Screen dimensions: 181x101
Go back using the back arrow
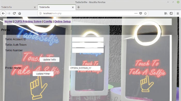(3, 13)
